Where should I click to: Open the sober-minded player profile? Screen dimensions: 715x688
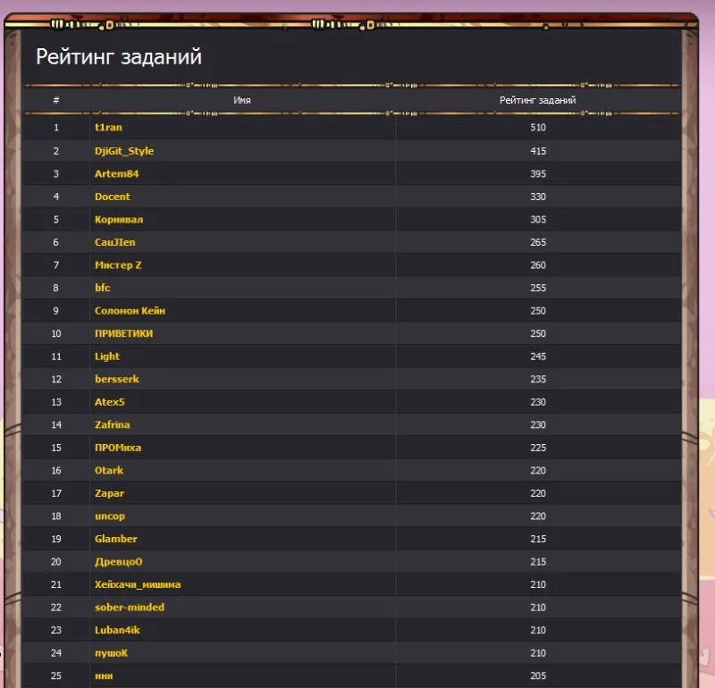pos(130,608)
